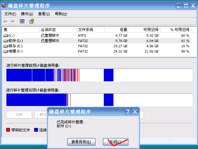Click the 16 % free space value
Screen dimensions: 198x149
(185, 46)
